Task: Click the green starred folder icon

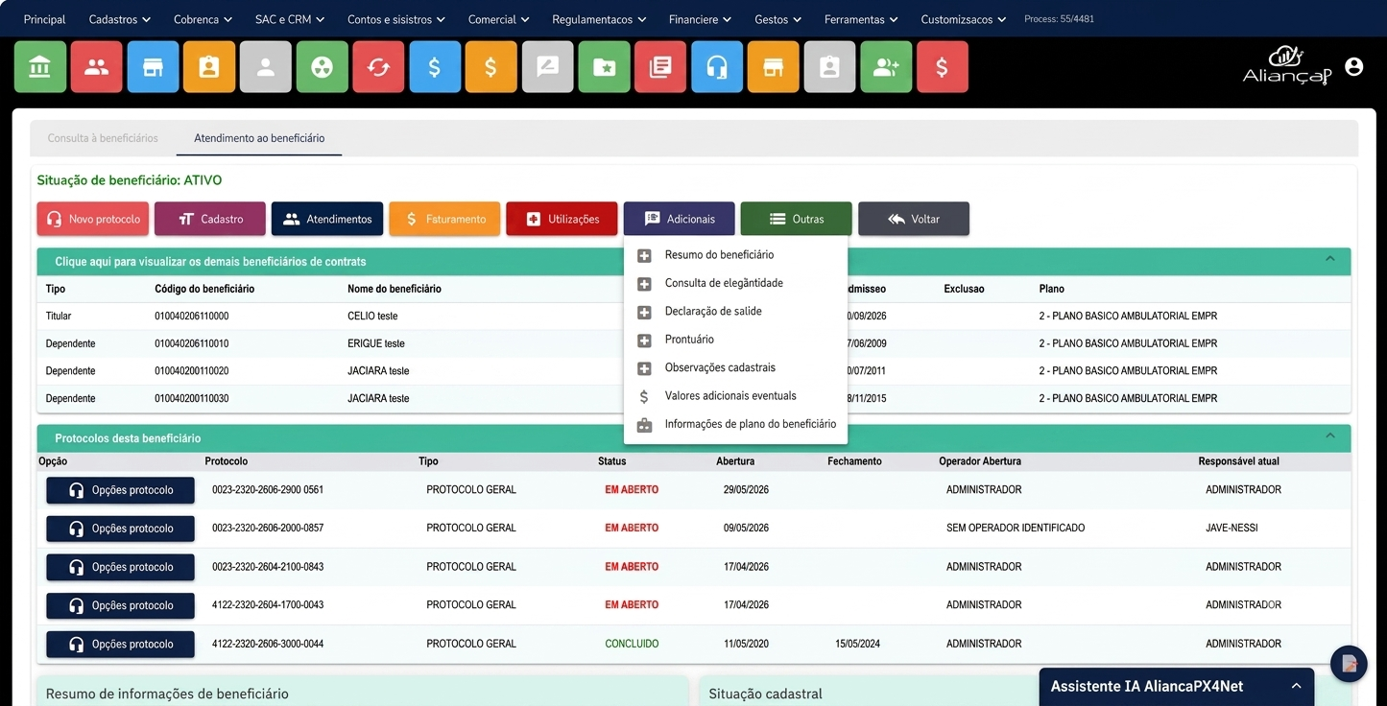Action: point(605,67)
